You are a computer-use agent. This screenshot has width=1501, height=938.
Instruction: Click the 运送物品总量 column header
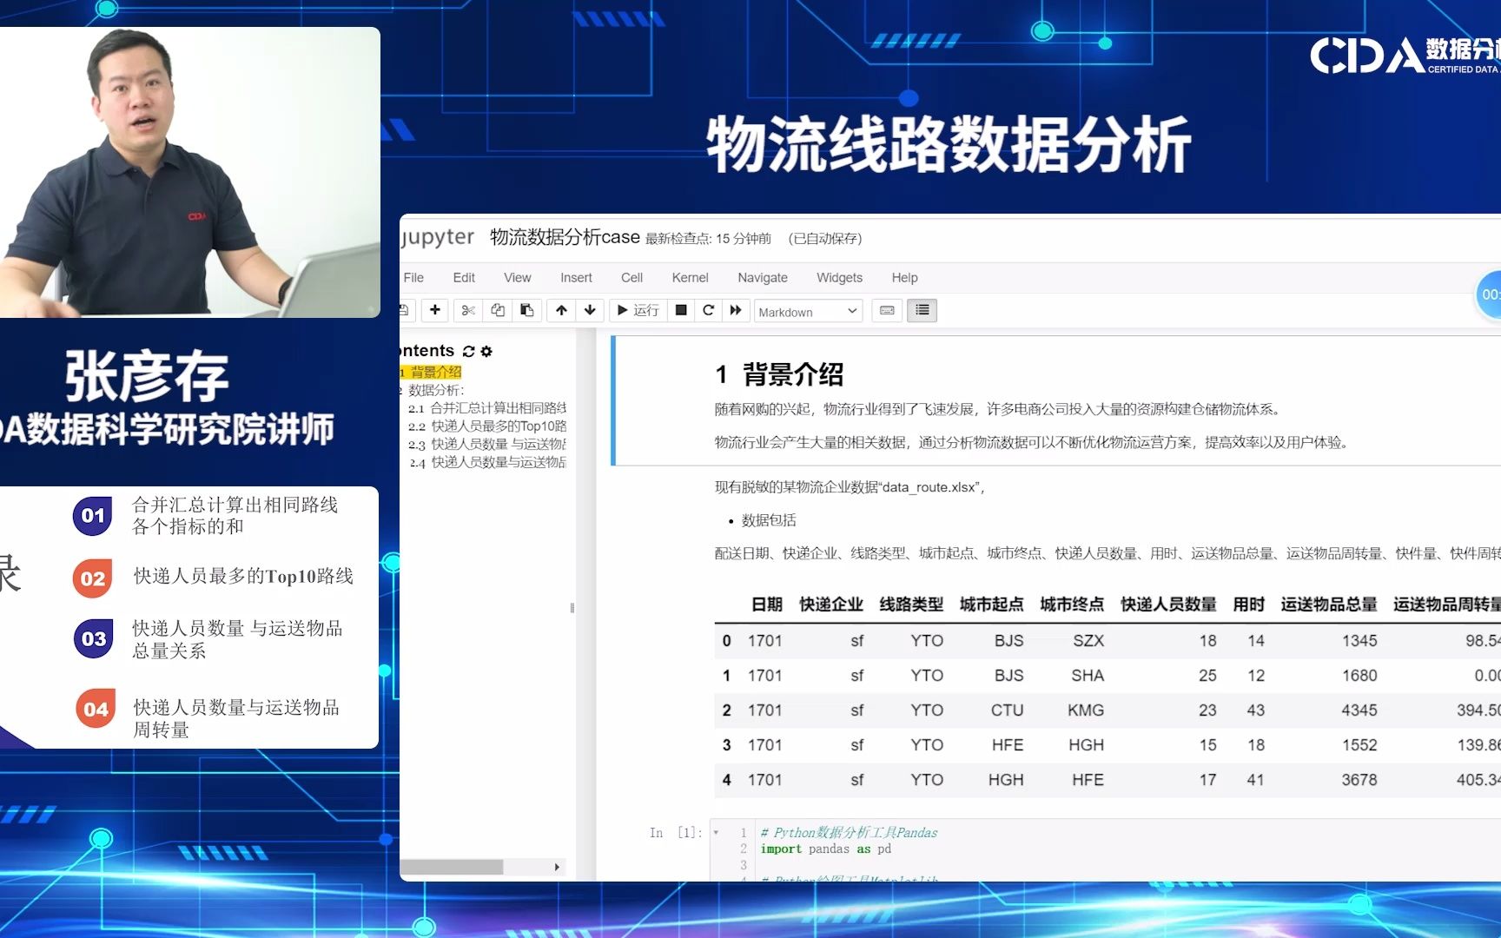(1329, 604)
